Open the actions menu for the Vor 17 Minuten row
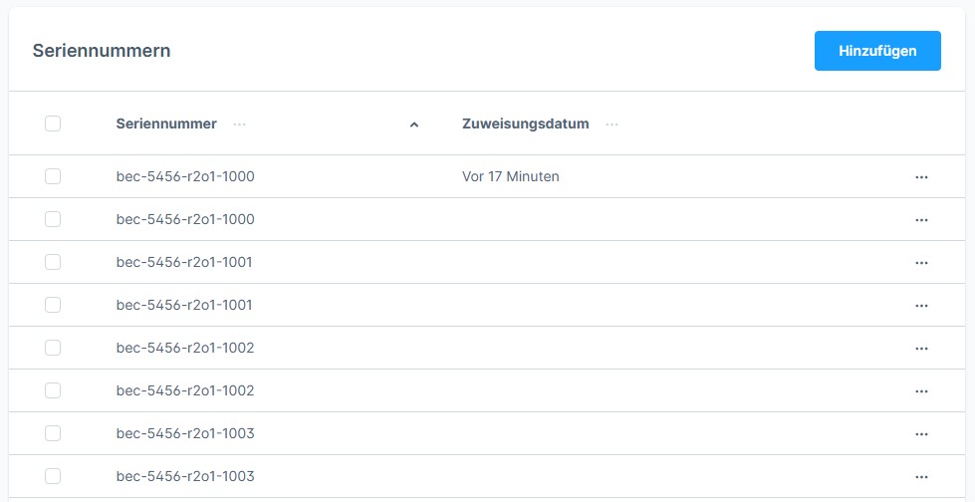The width and height of the screenshot is (975, 502). 921,176
